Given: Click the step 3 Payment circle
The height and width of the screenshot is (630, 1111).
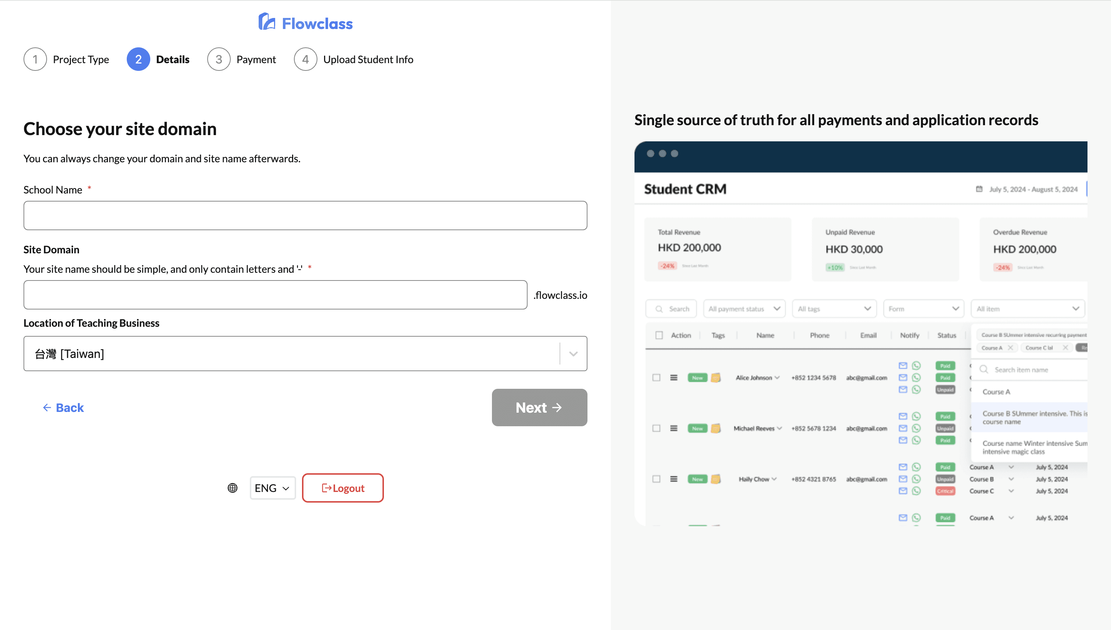Looking at the screenshot, I should 219,59.
